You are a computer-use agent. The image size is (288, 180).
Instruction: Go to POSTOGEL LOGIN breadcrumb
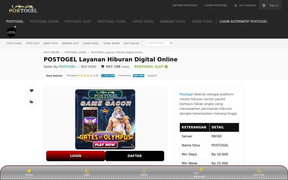point(75,52)
